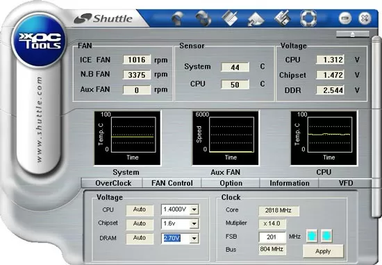Click the page with arrow load icon

point(256,19)
